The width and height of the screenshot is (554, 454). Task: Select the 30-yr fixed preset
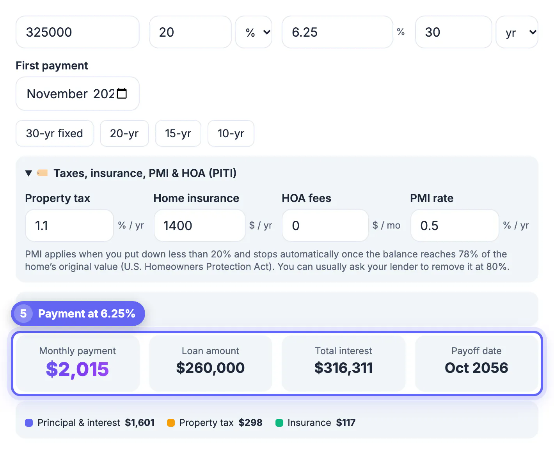tap(55, 133)
